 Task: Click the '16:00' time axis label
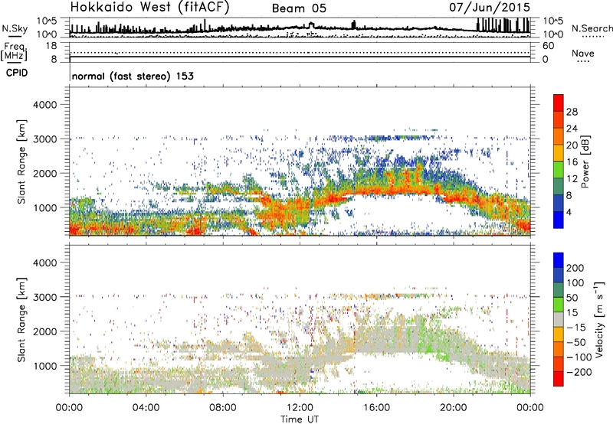pyautogui.click(x=376, y=408)
